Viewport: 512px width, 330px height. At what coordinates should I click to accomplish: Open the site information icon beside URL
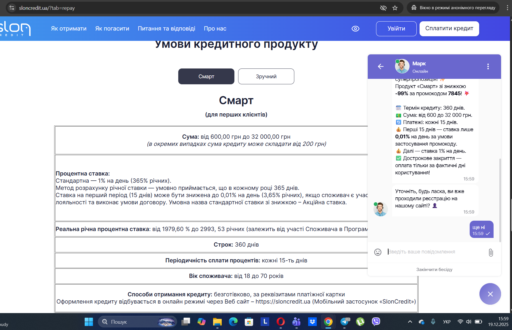(12, 8)
